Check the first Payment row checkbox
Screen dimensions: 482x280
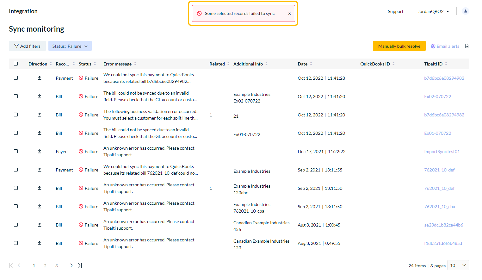pos(16,78)
